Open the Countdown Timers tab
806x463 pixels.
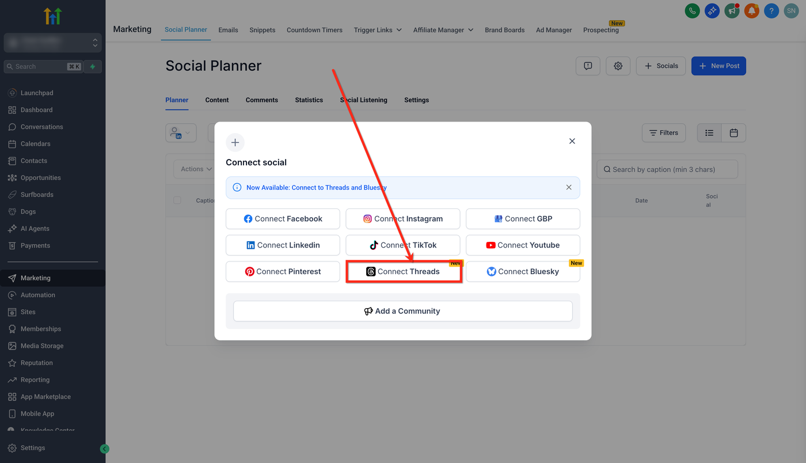tap(314, 30)
